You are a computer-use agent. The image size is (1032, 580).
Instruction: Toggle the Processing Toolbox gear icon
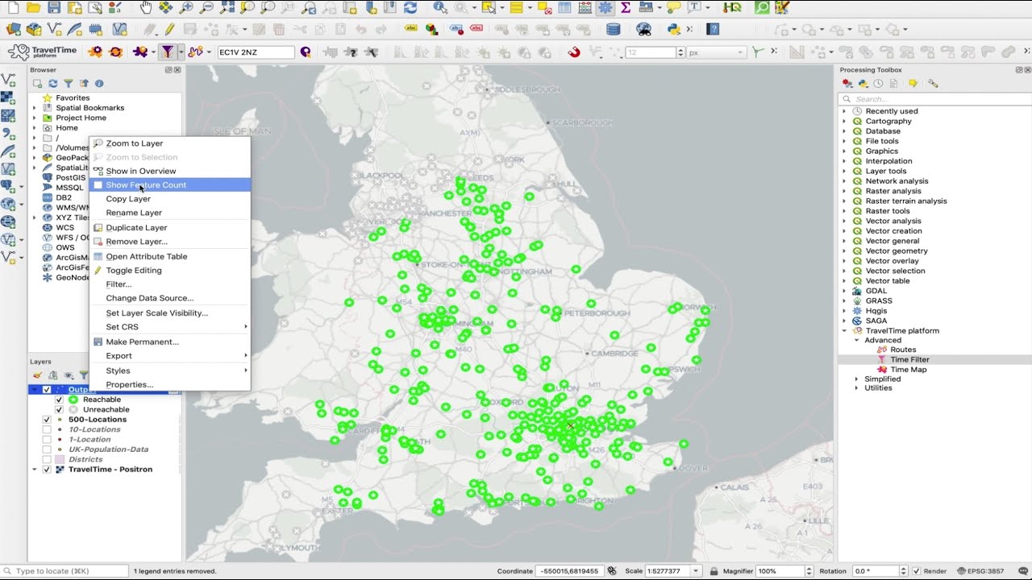pos(605,7)
